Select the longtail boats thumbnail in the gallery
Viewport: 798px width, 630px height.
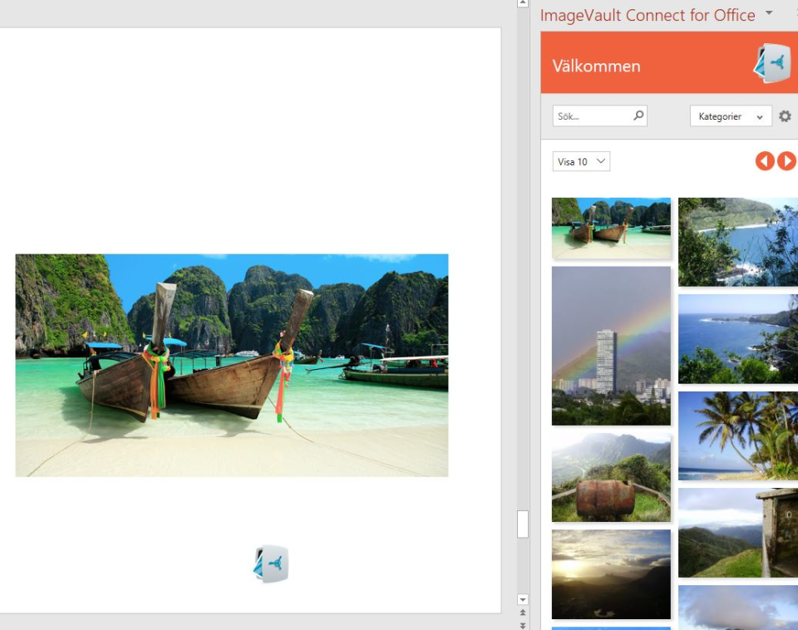click(x=611, y=227)
